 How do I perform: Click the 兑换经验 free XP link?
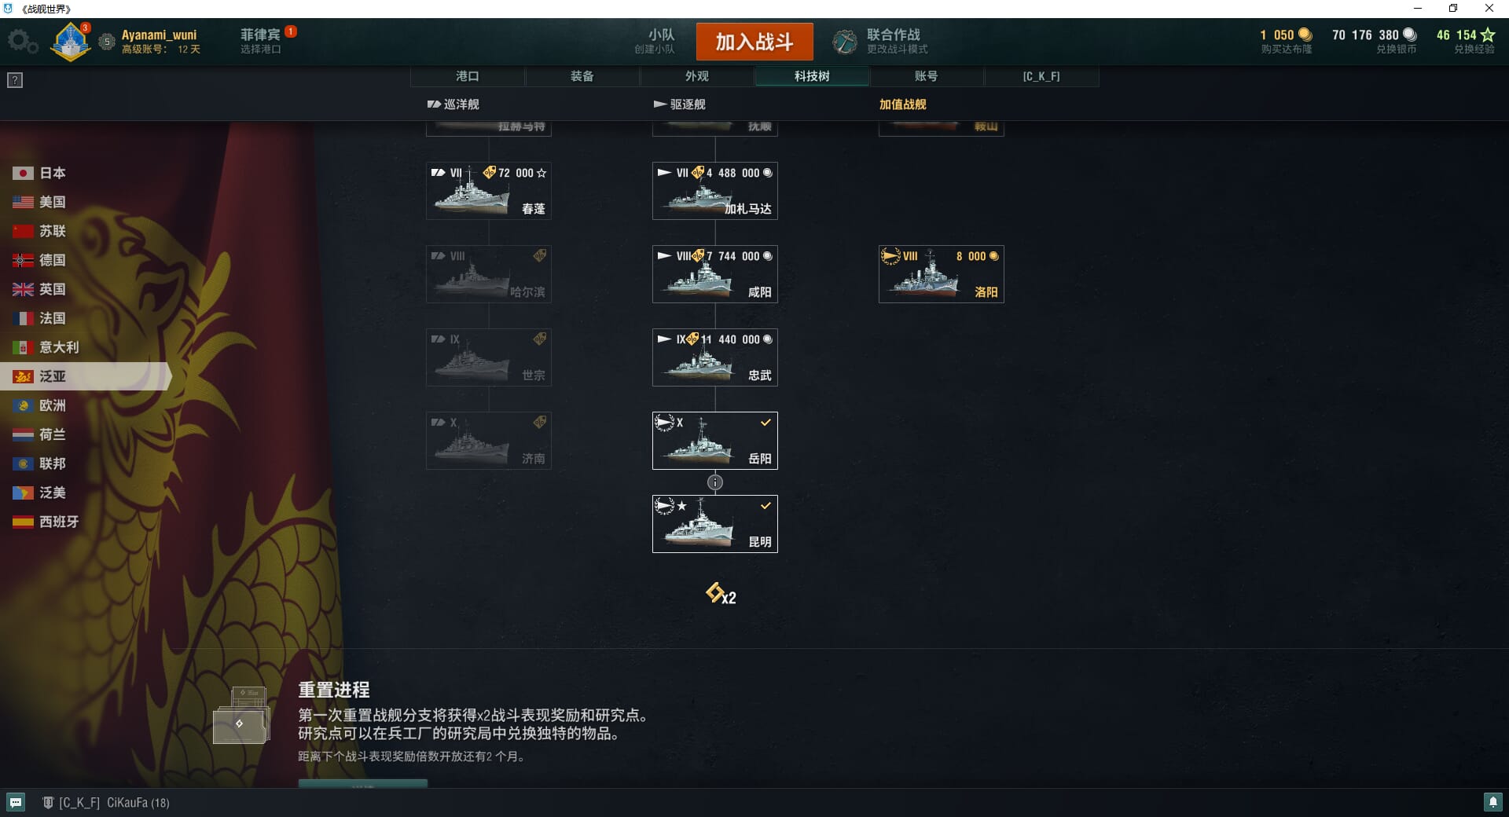(x=1474, y=49)
